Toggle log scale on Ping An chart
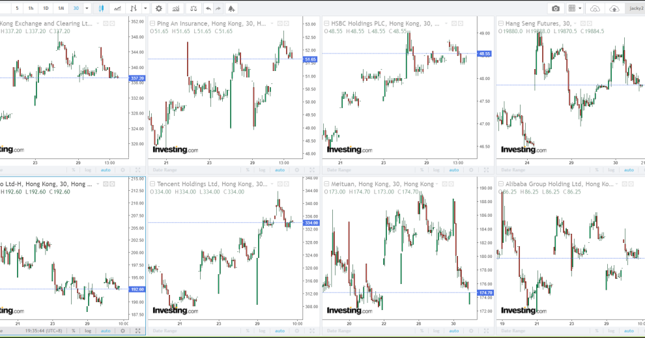Screen dimensions: 645x338 pos(262,170)
